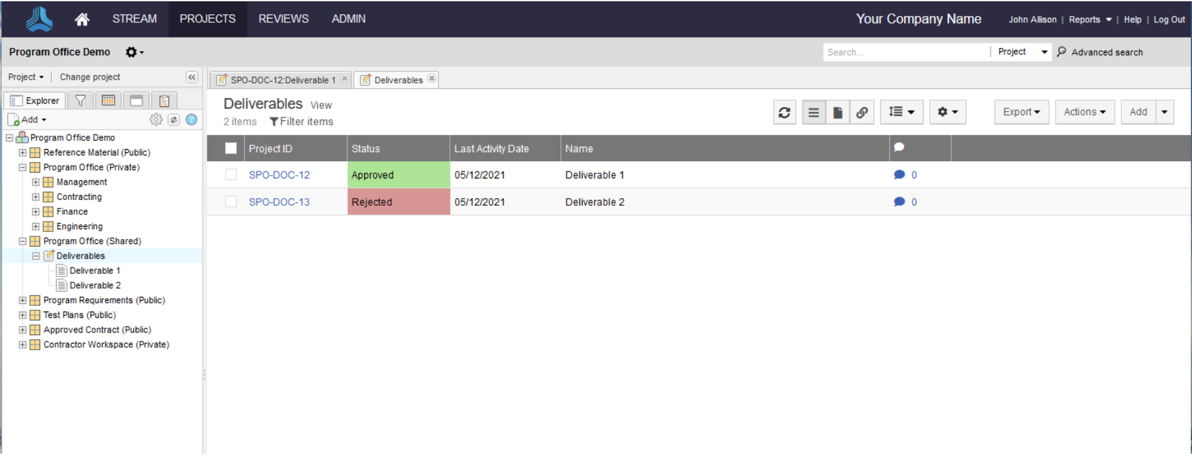Click the chain link icon in toolbar
The width and height of the screenshot is (1192, 460).
pyautogui.click(x=862, y=113)
